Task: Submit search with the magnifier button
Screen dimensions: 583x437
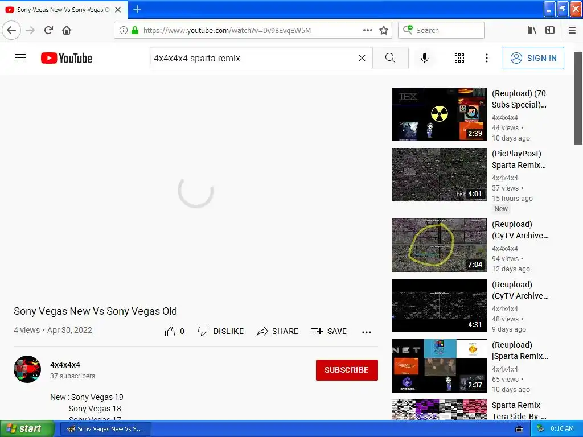Action: coord(391,58)
